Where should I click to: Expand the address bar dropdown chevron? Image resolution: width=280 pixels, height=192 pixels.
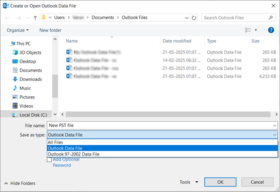(x=187, y=18)
